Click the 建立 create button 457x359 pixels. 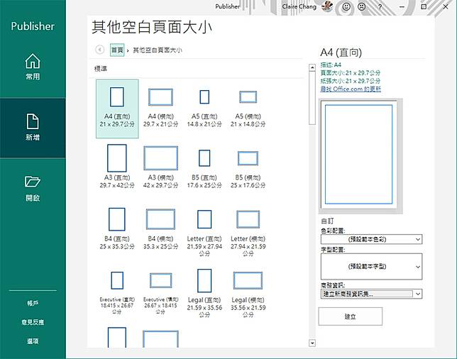(x=351, y=316)
